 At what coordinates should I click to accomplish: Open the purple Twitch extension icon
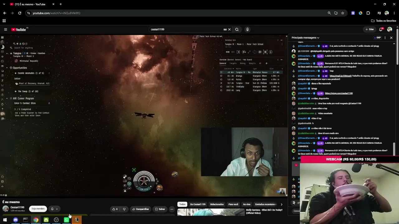(x=353, y=13)
